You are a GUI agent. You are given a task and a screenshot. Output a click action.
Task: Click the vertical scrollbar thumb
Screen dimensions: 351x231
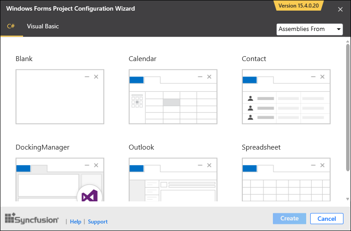347,106
